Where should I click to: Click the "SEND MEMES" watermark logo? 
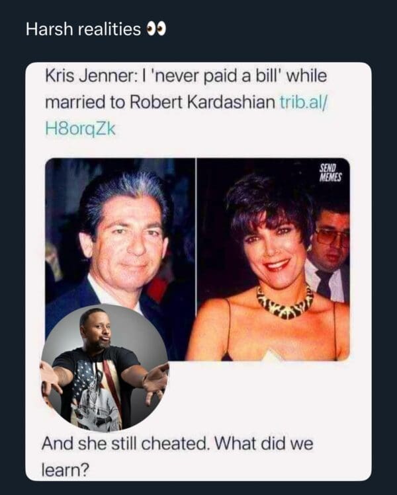point(330,173)
